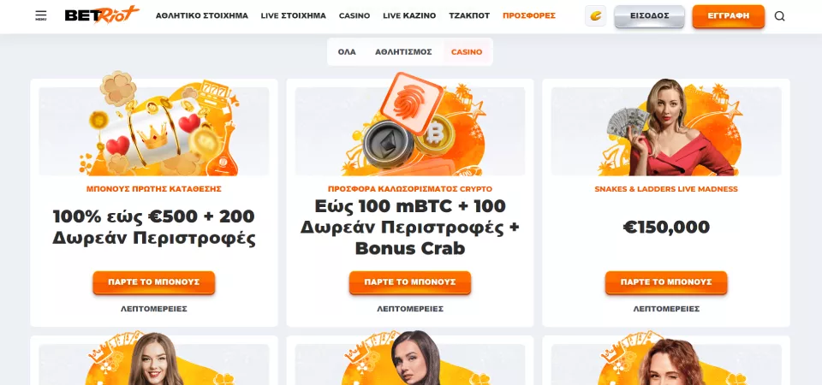This screenshot has width=822, height=385.
Task: Click the orange ΕΓΓΡΑΦΗ register button
Action: click(728, 16)
